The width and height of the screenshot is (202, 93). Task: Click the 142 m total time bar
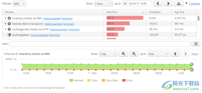click(112, 35)
